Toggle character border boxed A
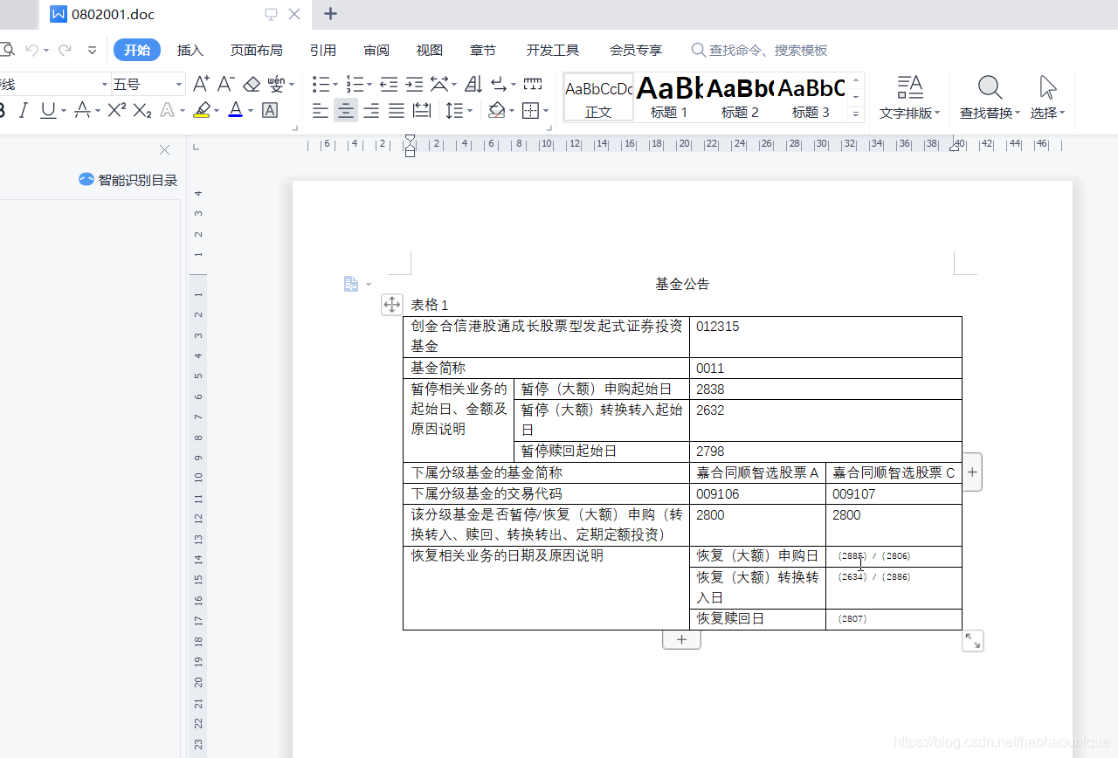Screen dimensions: 1118x758 pos(270,110)
